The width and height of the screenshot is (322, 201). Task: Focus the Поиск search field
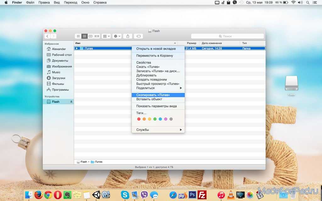227,36
